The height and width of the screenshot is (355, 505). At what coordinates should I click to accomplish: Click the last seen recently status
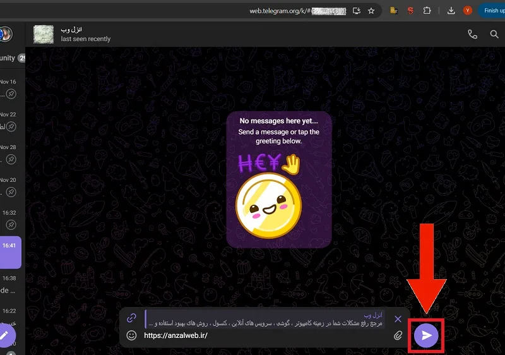coord(86,39)
